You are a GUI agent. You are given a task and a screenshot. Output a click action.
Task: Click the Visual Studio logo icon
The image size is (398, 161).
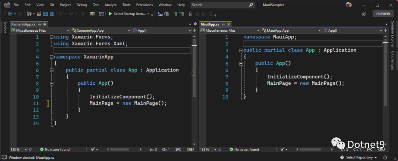coord(6,5)
